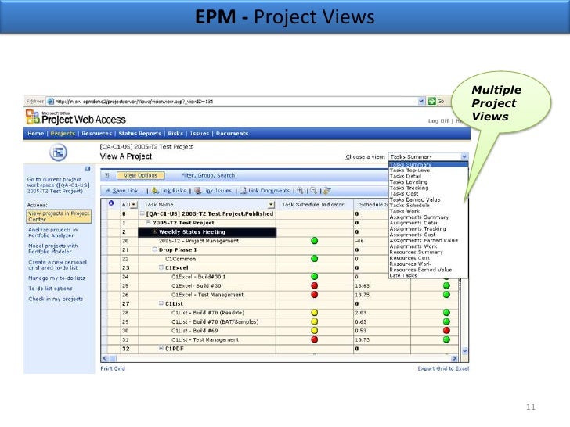570x427 pixels.
Task: Click the View A Project round icon
Action: pos(58,152)
